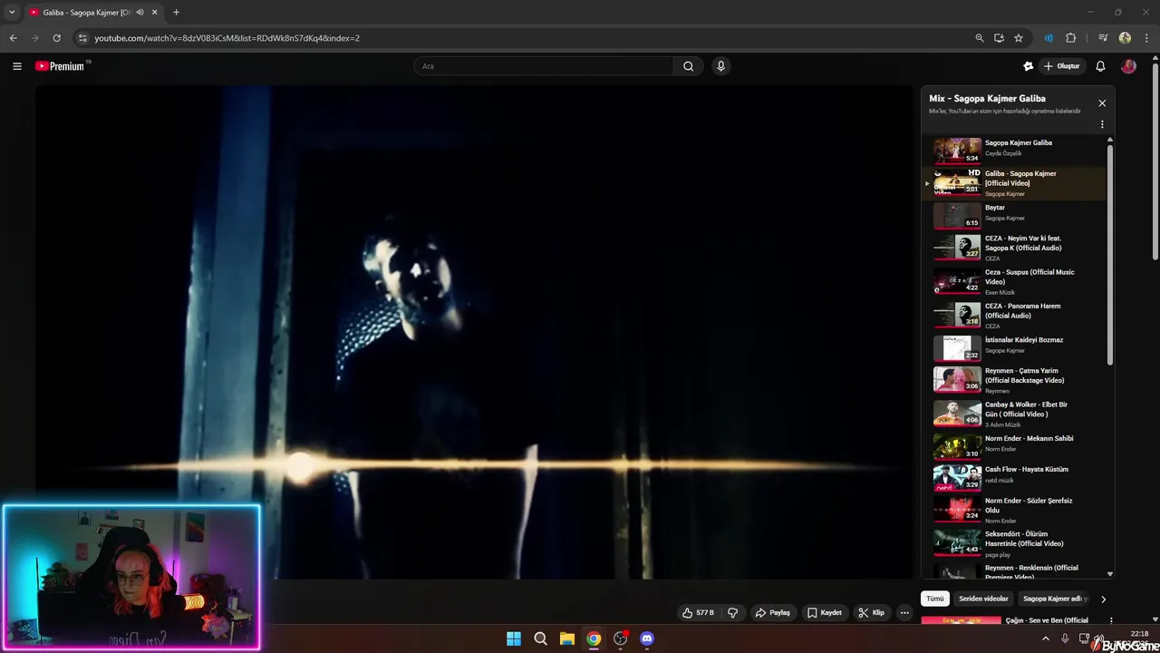Click the URL address bar
Screen dimensions: 1160x653
[x=521, y=38]
